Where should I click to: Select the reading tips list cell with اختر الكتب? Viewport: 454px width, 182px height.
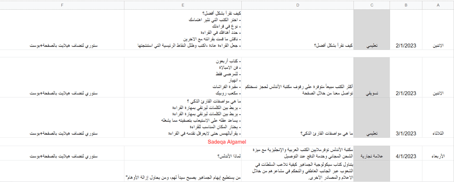coord(183,30)
